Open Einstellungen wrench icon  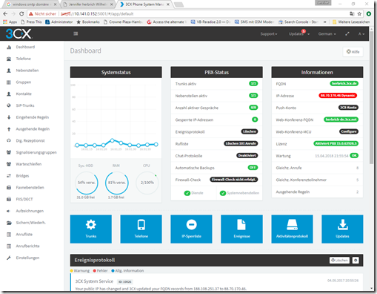[x=9, y=258]
